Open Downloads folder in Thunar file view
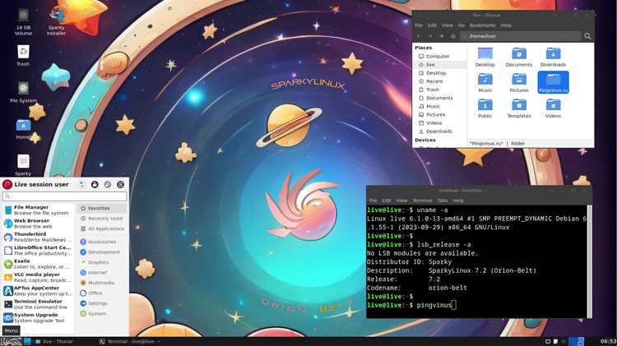617x346 pixels. (553, 57)
